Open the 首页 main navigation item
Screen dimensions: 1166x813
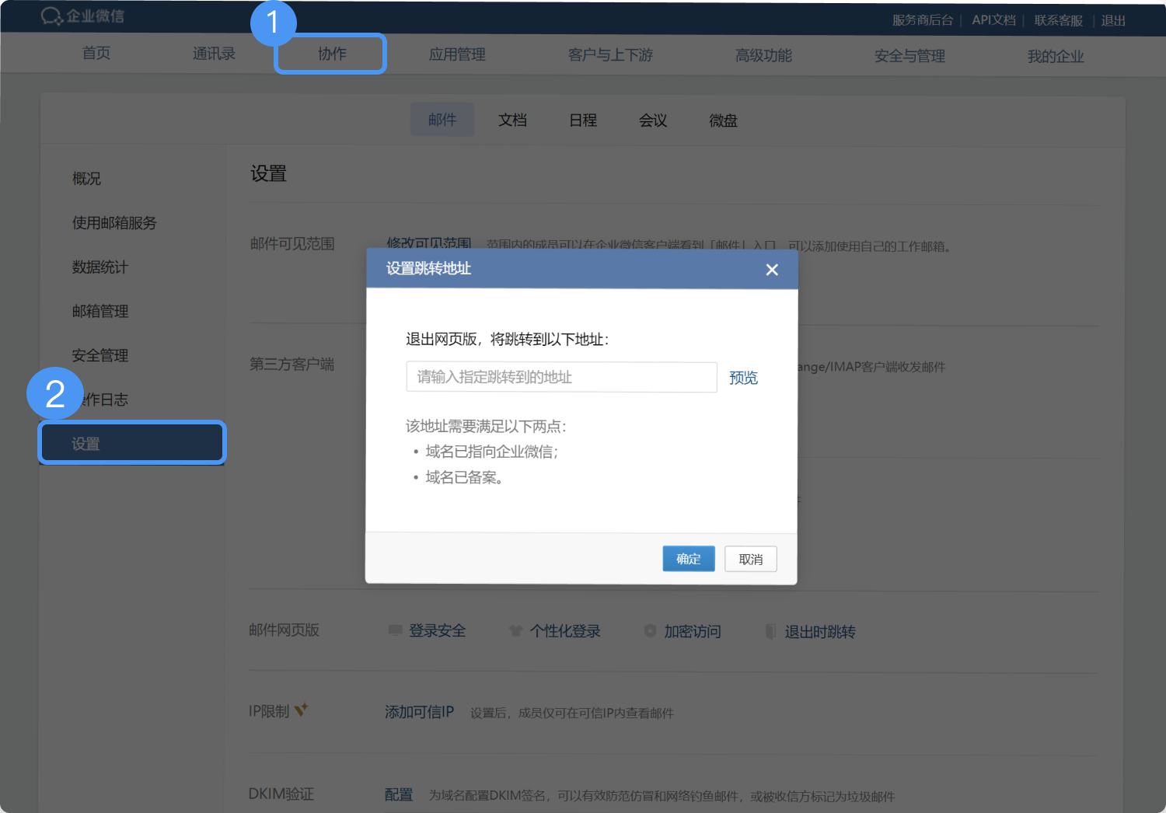point(96,53)
